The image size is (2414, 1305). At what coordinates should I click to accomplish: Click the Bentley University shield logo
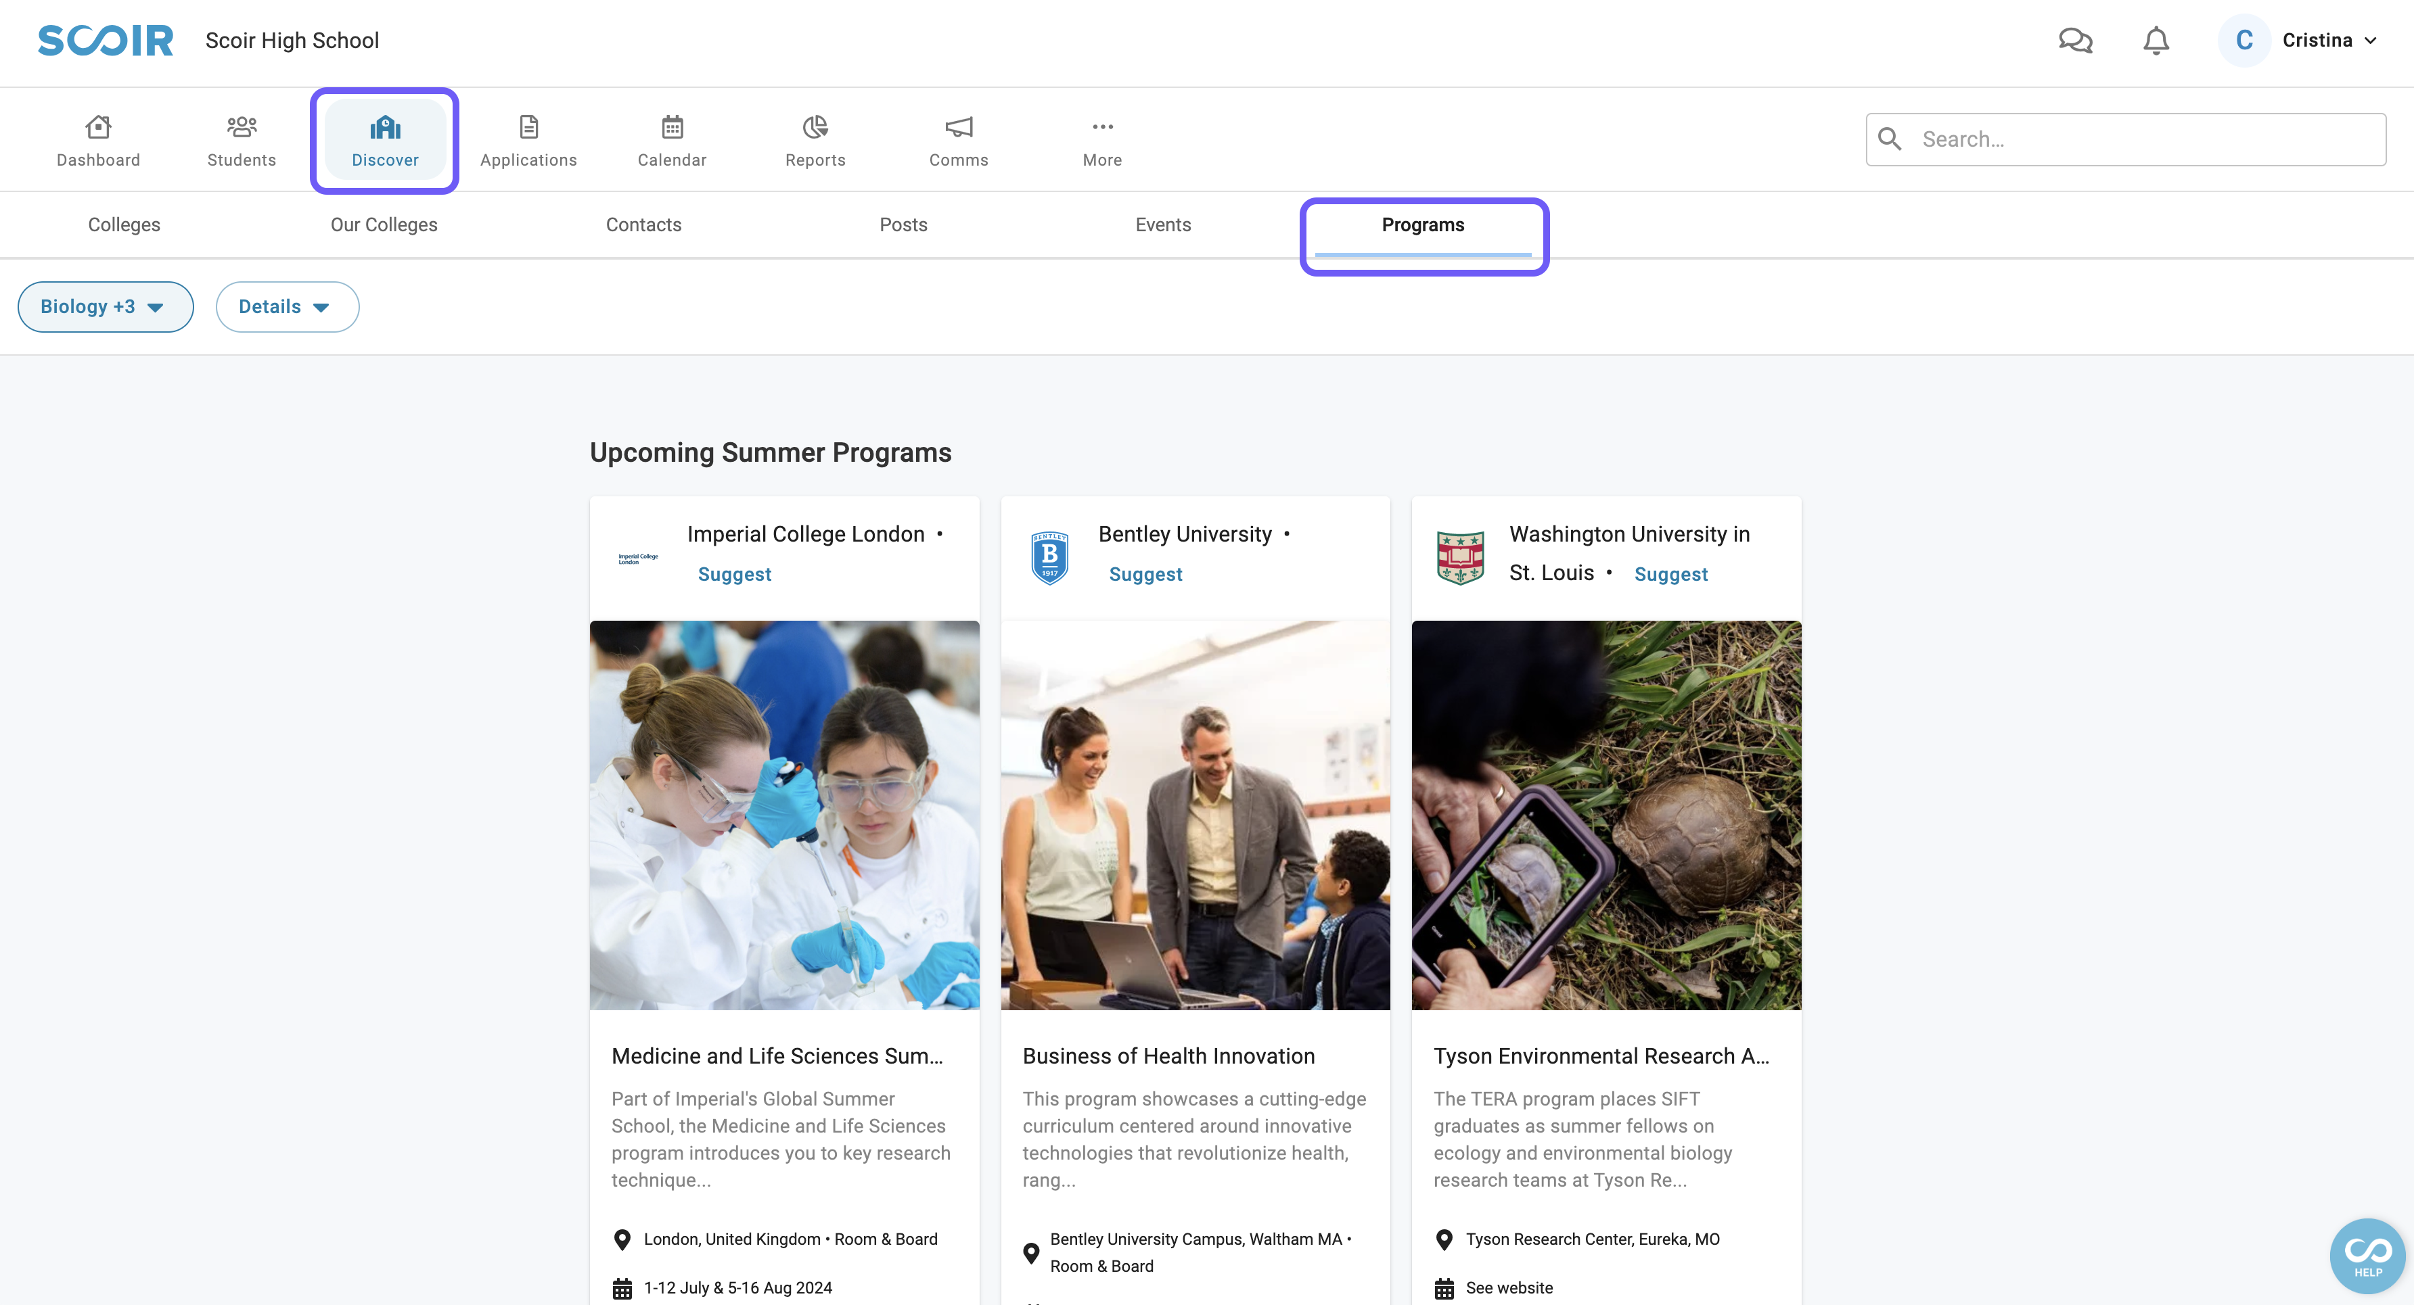1049,559
